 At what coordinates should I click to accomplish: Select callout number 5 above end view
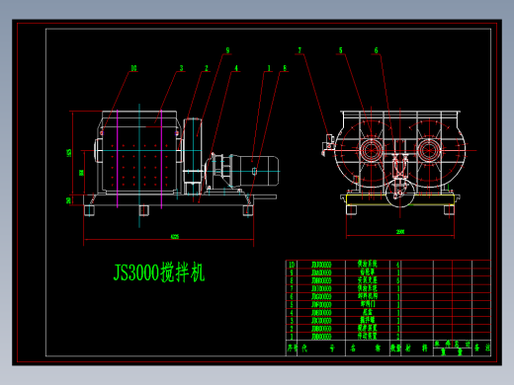point(341,50)
